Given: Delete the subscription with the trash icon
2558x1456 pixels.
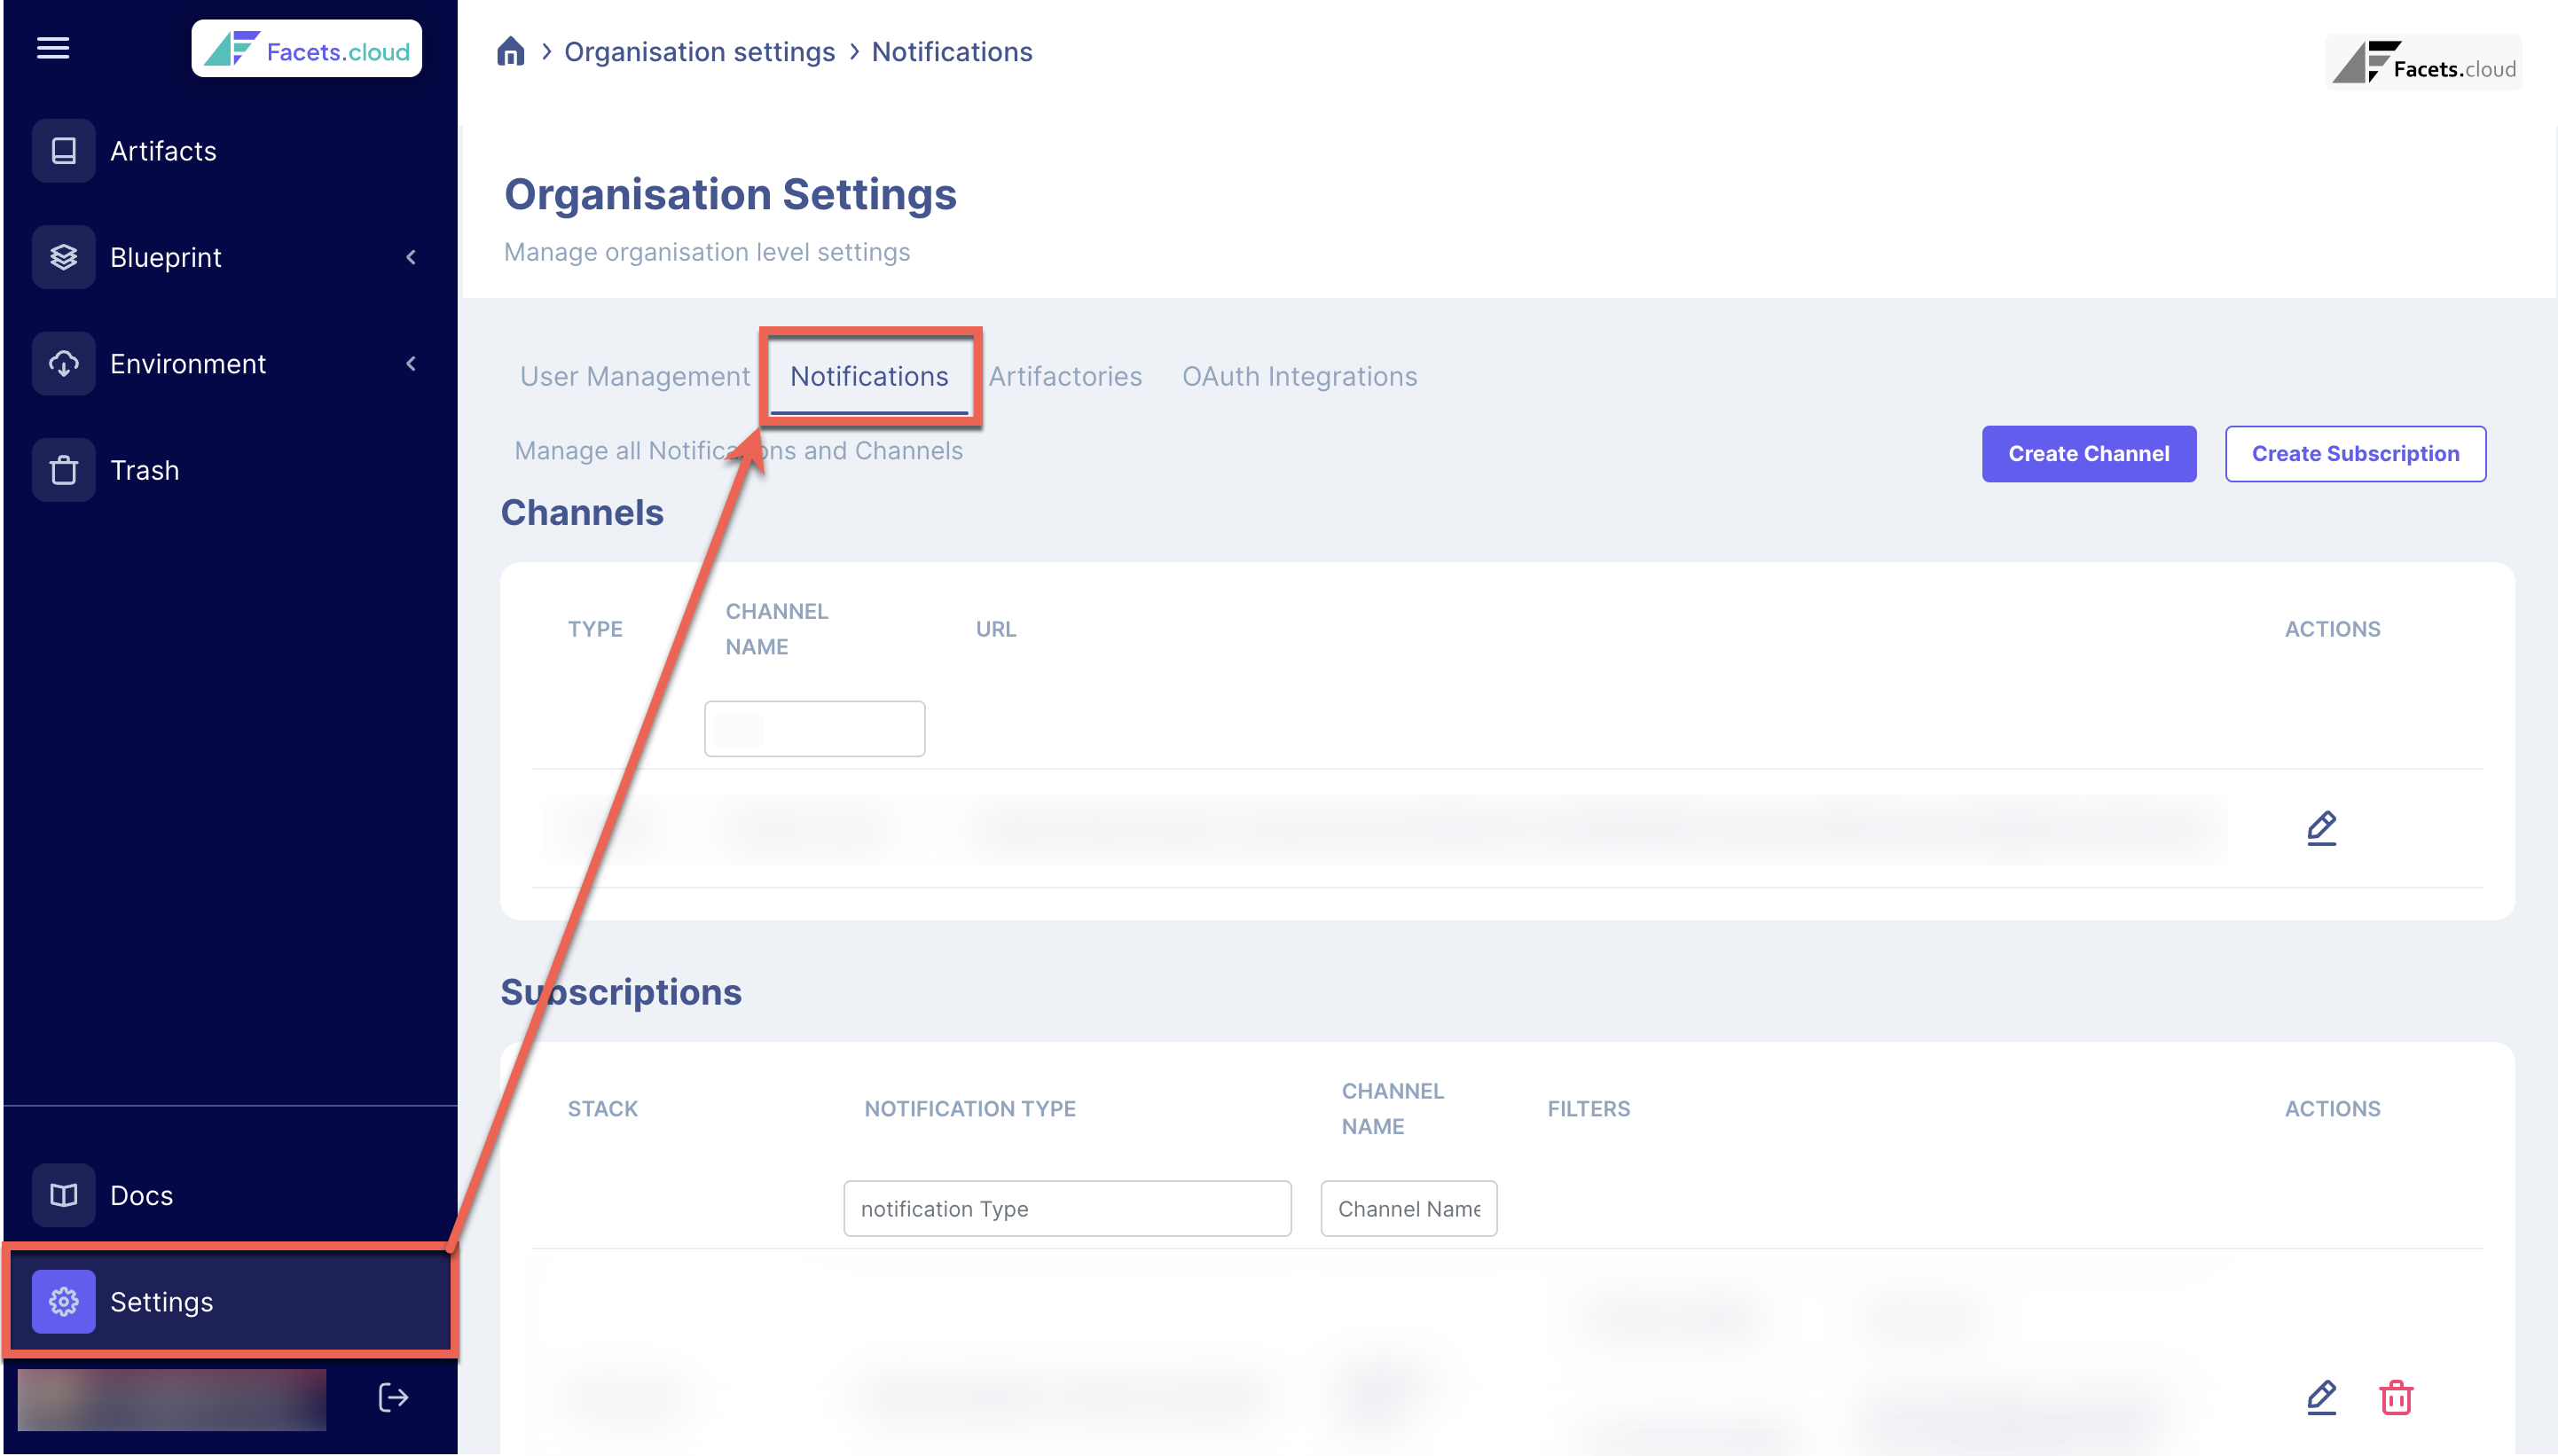Looking at the screenshot, I should click(x=2395, y=1397).
